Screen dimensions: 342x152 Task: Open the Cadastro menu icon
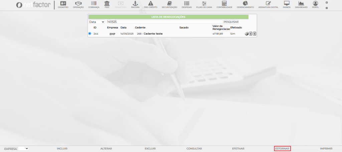(x=63, y=4)
